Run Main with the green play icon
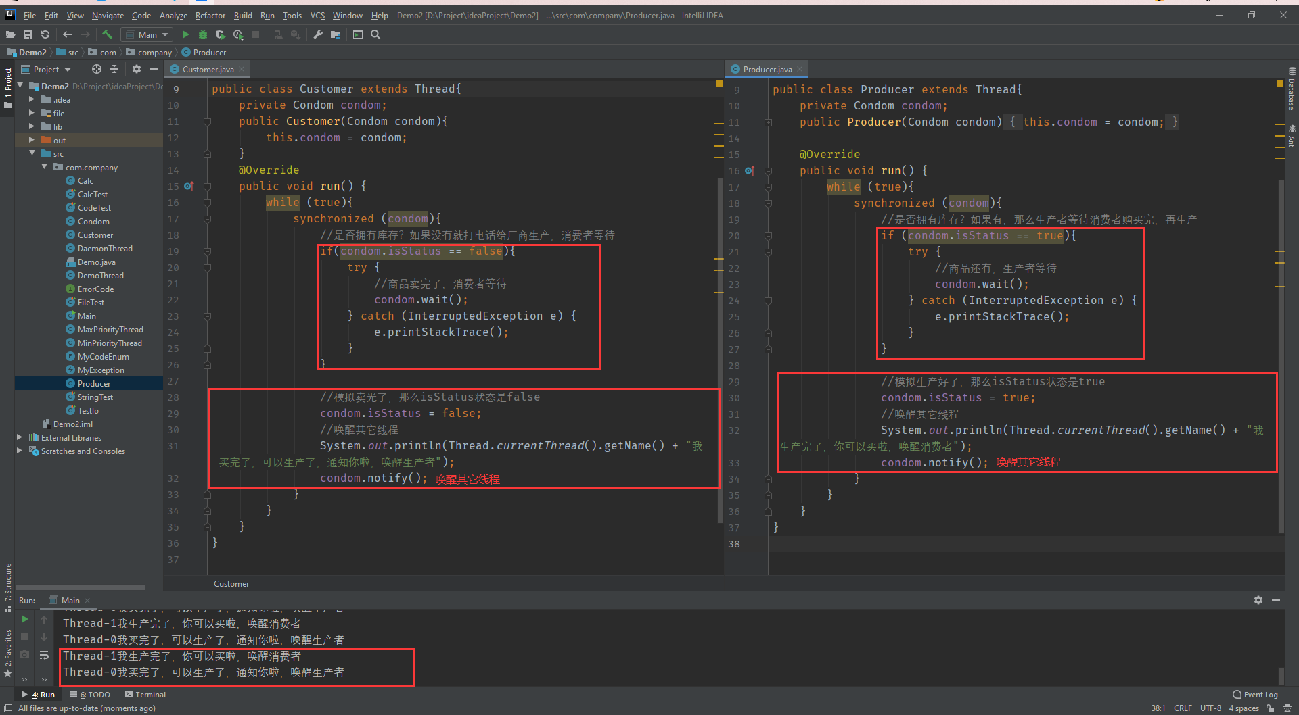The width and height of the screenshot is (1299, 715). (185, 34)
